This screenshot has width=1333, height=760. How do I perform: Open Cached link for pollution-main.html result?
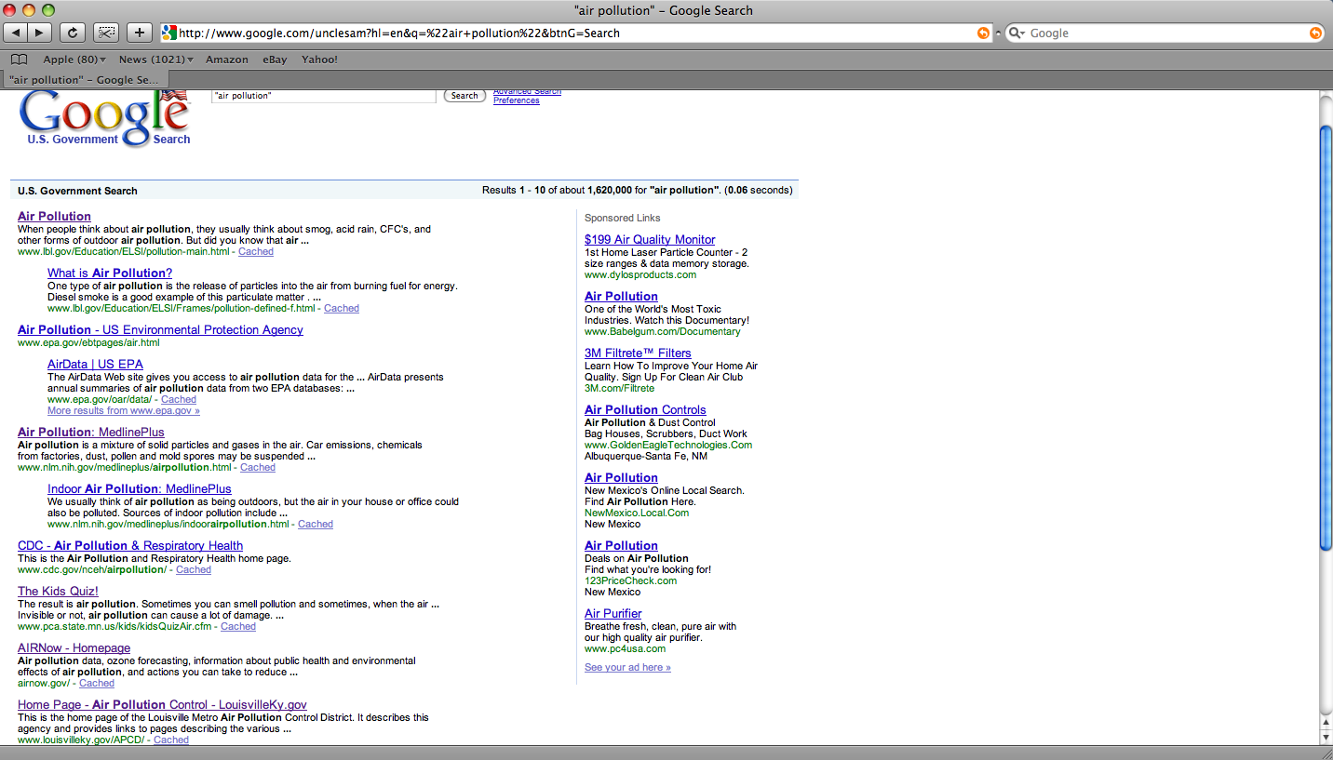256,251
